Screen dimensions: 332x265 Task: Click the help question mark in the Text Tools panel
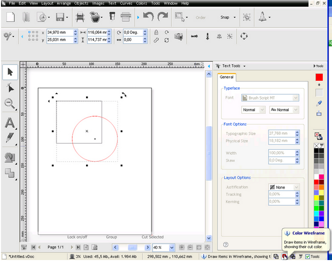(x=226, y=245)
